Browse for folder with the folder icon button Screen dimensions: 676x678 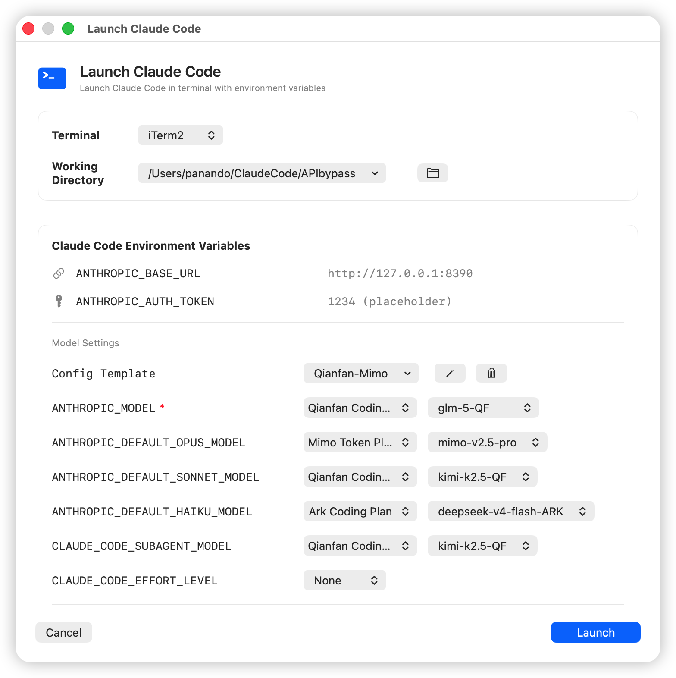(x=432, y=173)
